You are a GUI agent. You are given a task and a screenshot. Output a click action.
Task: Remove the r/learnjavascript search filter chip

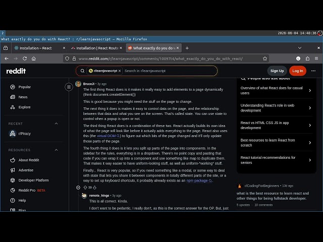pyautogui.click(x=120, y=71)
